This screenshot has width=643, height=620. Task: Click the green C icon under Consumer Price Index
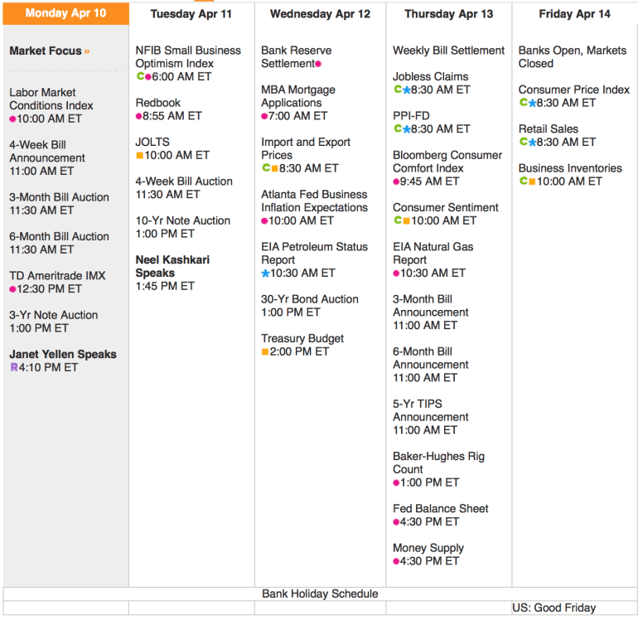(523, 103)
